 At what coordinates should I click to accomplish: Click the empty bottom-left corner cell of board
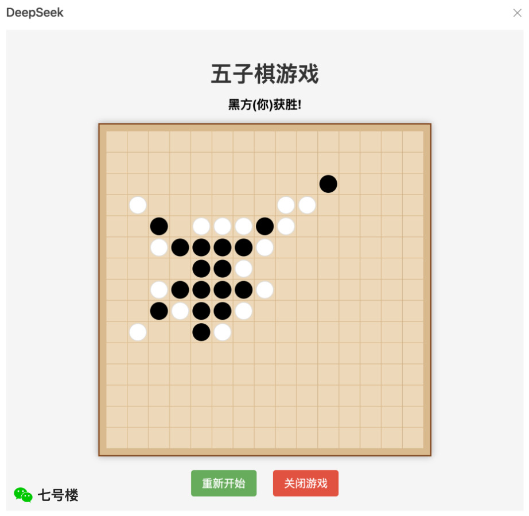(x=116, y=438)
